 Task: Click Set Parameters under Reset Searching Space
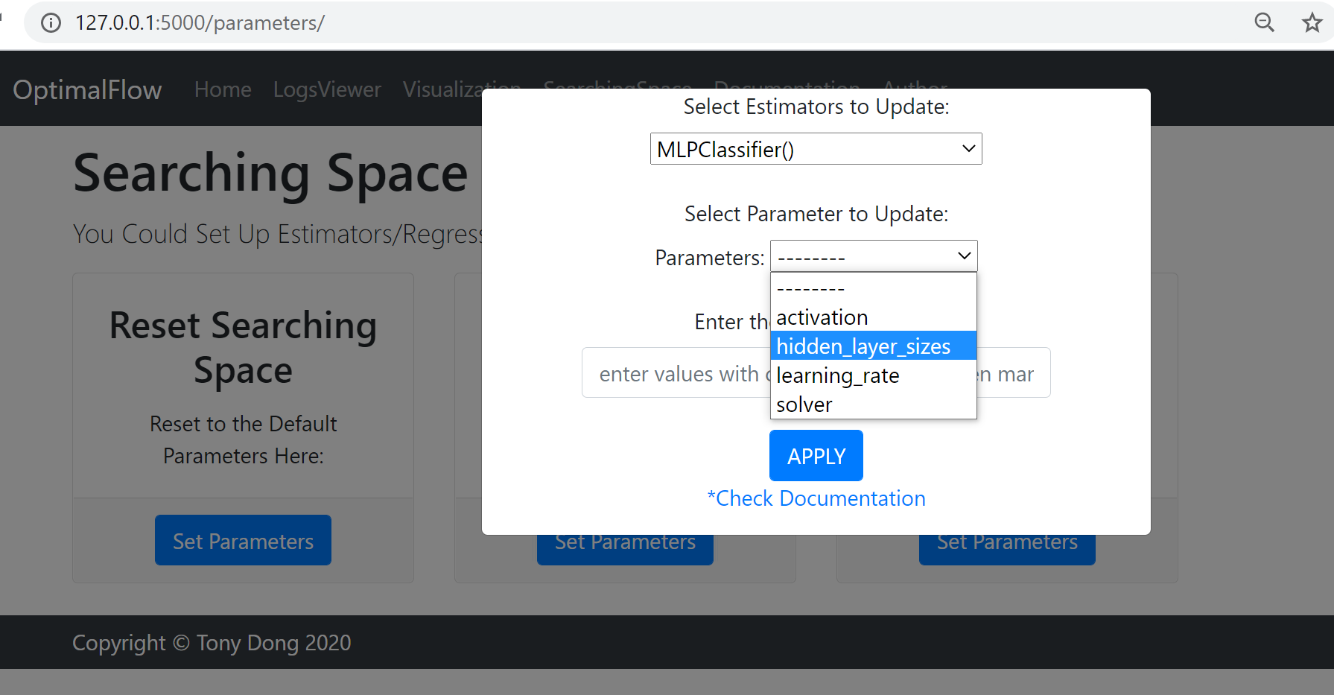click(243, 541)
